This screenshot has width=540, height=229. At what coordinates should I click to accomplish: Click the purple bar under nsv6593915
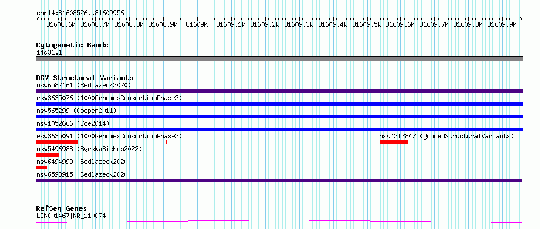tap(279, 180)
